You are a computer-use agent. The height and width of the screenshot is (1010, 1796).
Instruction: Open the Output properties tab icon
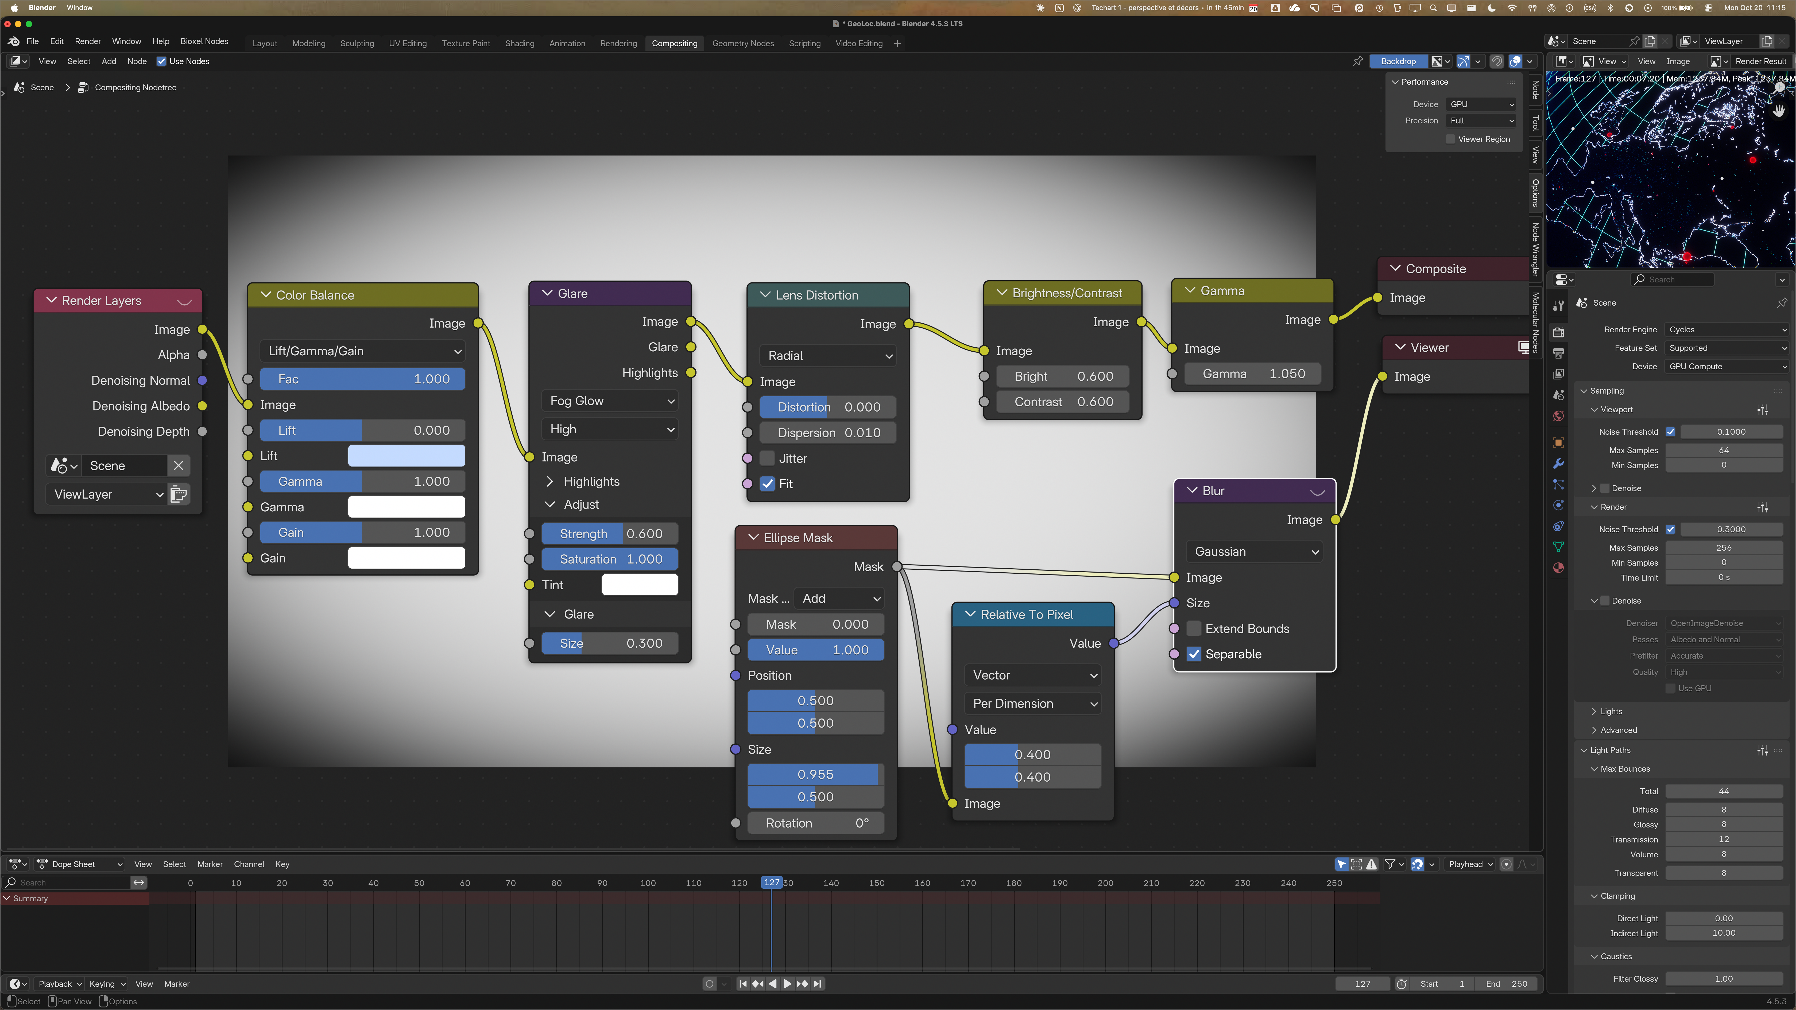tap(1558, 353)
